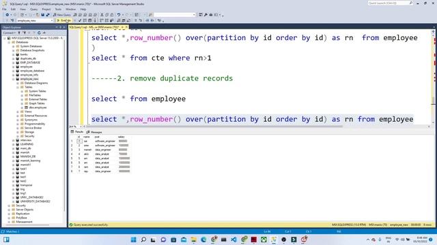
Task: Close the SQLQuery1.sql tab with X
Action: 126,27
